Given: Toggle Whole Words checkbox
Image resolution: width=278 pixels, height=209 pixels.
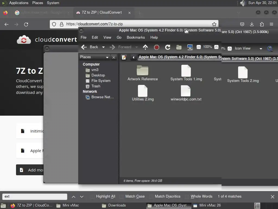Looking at the screenshot, I should [x=187, y=196].
